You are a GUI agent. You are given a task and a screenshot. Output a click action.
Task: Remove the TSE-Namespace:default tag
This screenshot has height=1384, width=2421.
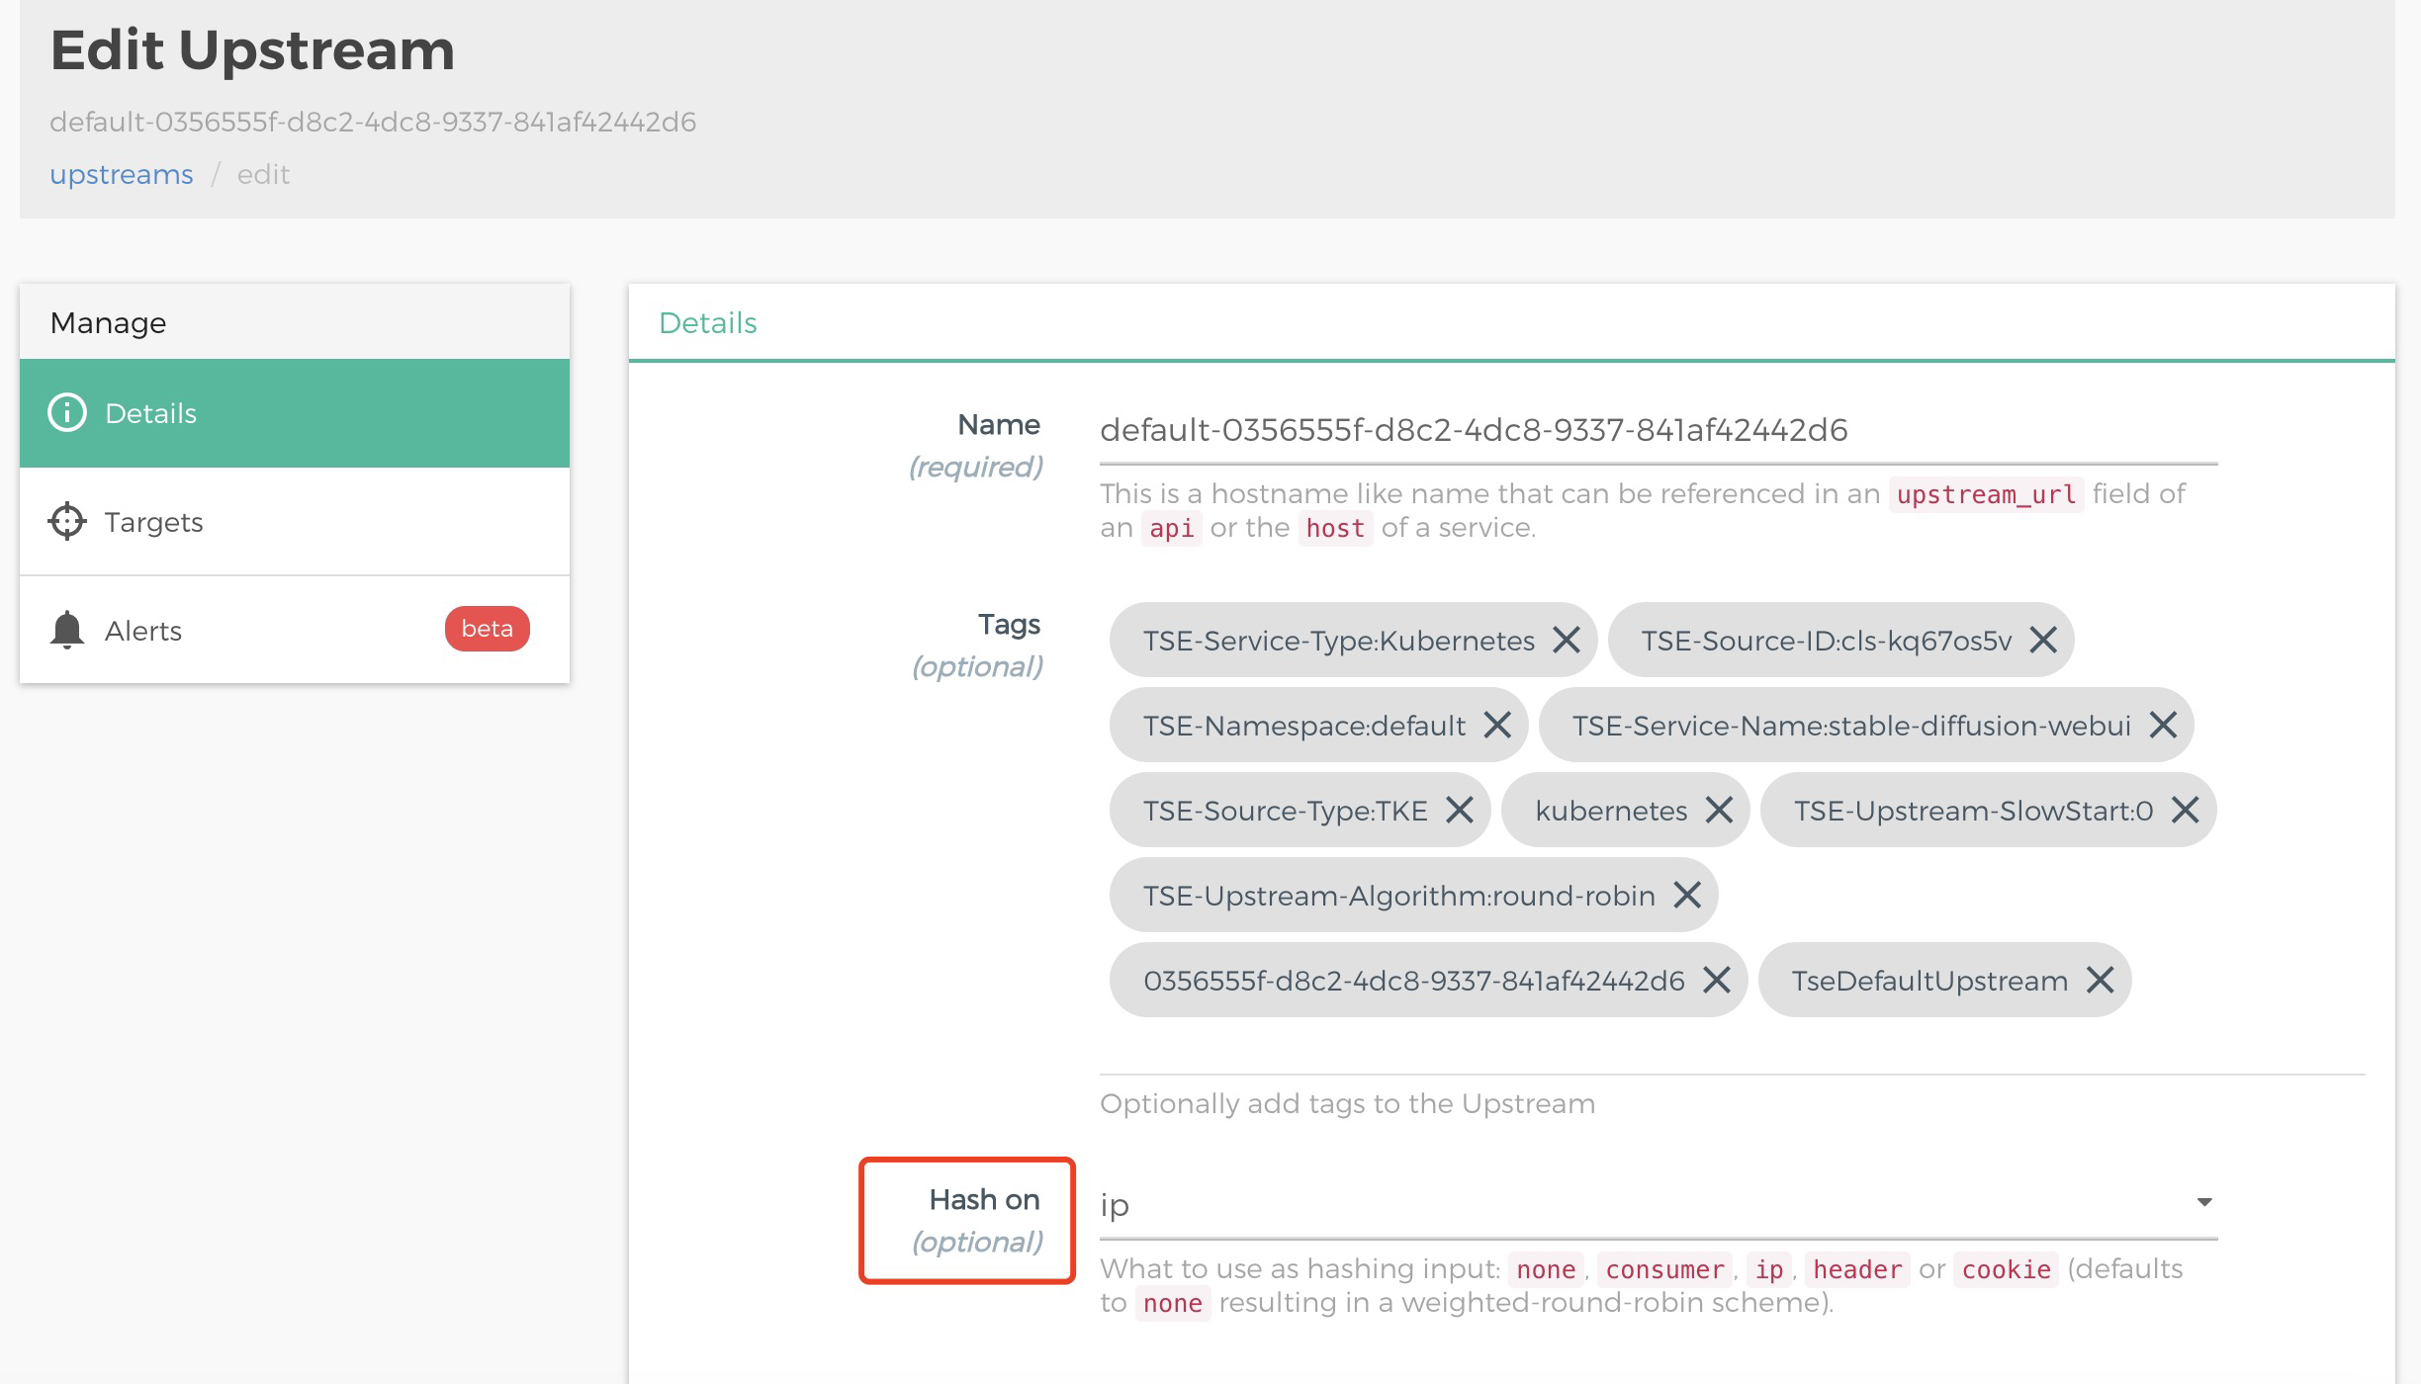1497,726
